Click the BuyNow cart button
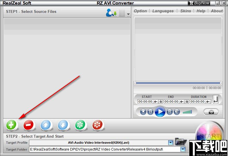 pos(199,3)
